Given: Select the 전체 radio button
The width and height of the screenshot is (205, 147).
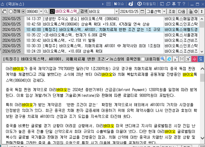Looking at the screenshot, I should (x=11, y=11).
